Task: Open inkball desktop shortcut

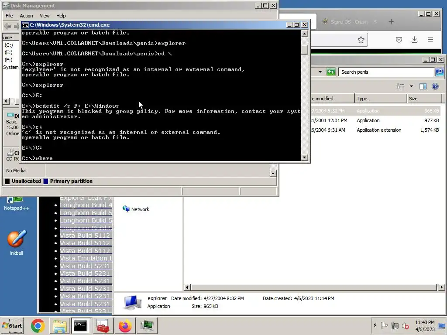Action: coord(16,243)
